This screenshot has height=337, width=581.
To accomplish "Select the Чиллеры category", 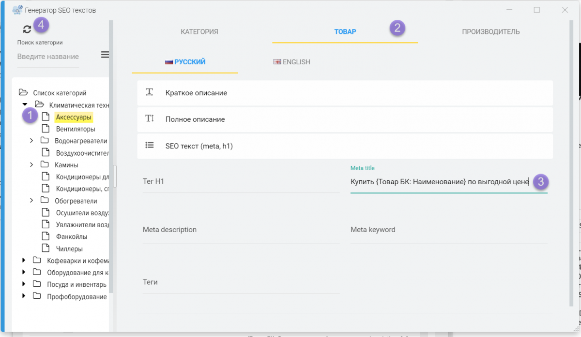I will [x=69, y=249].
